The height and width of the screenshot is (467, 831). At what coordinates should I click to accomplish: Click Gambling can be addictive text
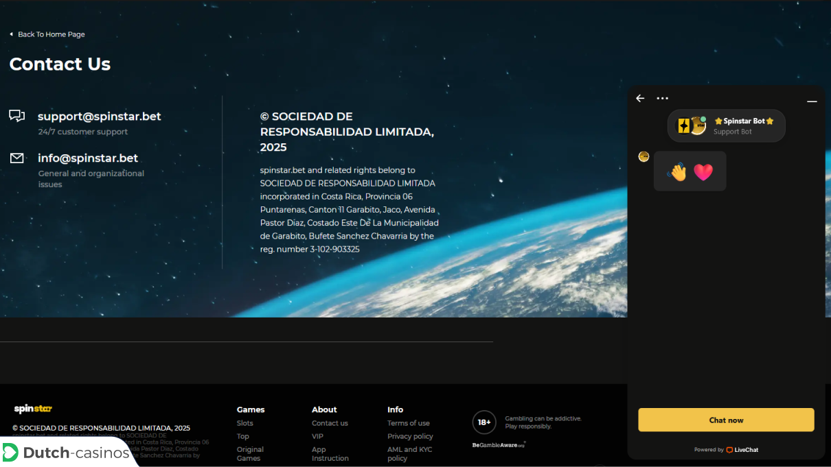[543, 422]
